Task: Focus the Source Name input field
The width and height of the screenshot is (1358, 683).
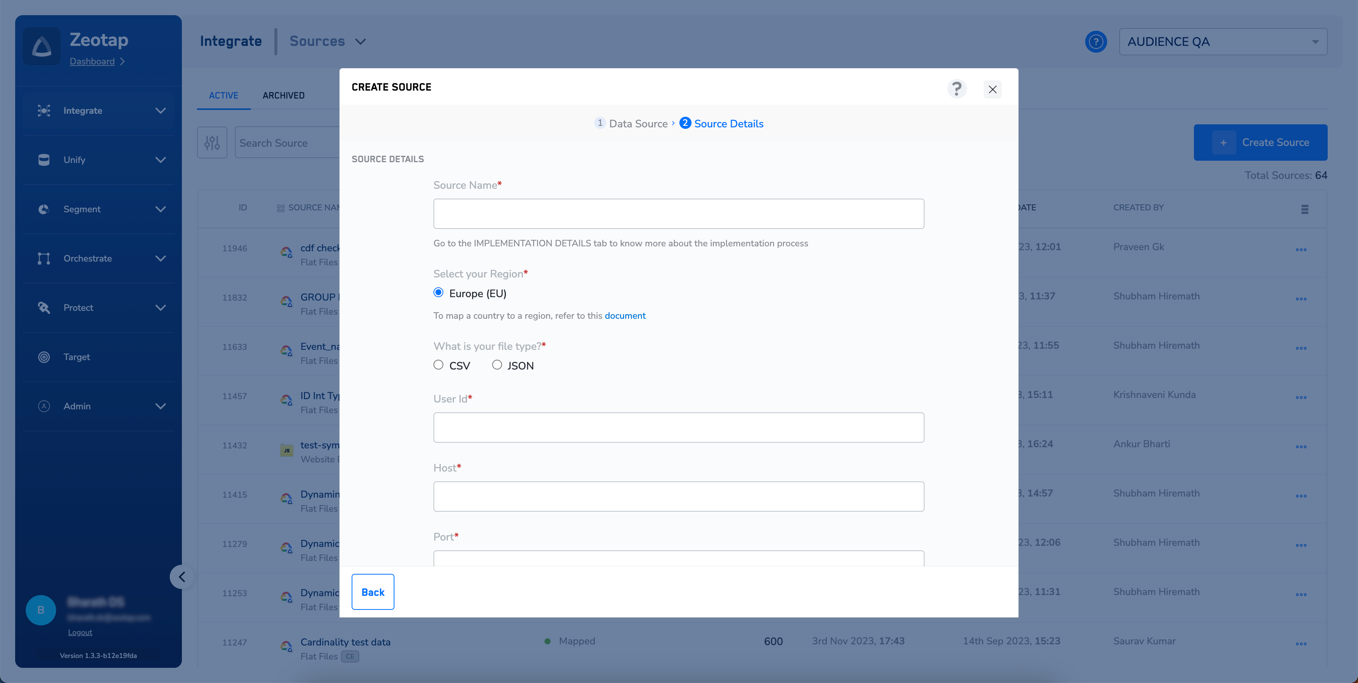Action: (x=678, y=214)
